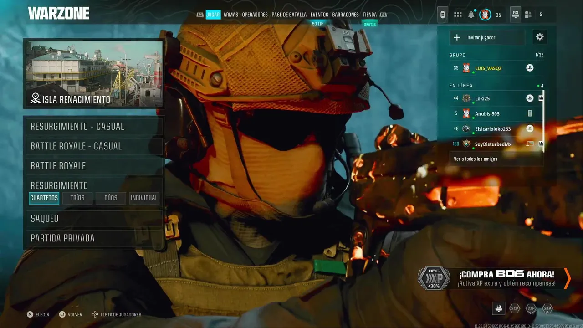Click Löki25's rank emblem avatar
The image size is (583, 328).
click(x=466, y=98)
